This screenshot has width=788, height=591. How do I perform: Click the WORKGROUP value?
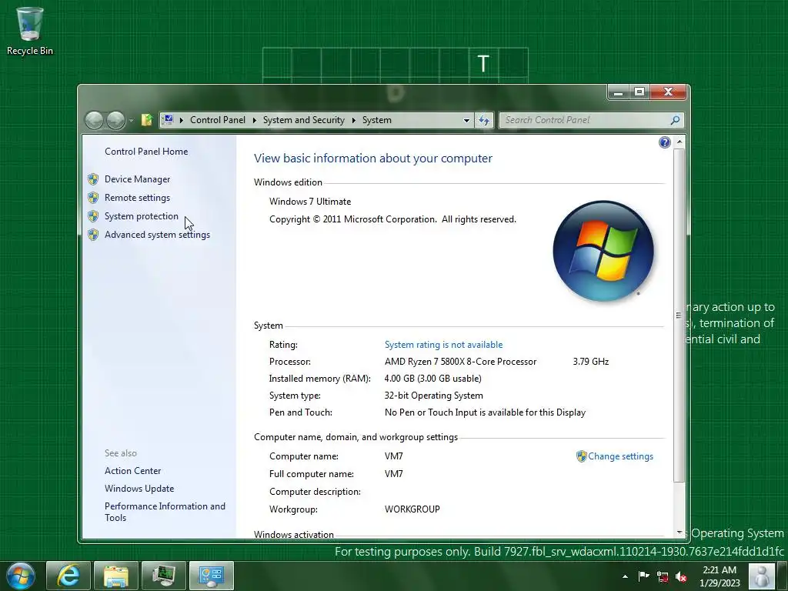pyautogui.click(x=412, y=509)
